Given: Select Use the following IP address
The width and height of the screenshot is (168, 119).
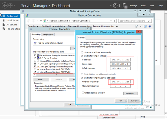Looking at the screenshot, I should (x=82, y=56).
